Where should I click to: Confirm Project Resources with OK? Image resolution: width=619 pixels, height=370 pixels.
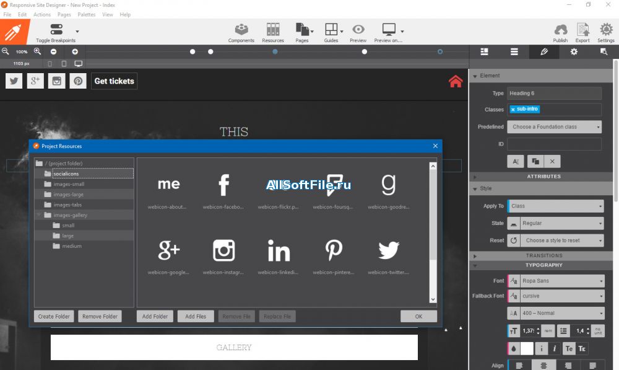point(418,316)
